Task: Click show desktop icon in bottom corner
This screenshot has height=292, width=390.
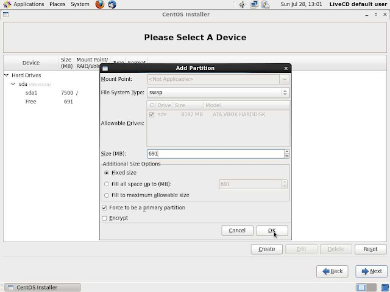Action: click(385, 287)
